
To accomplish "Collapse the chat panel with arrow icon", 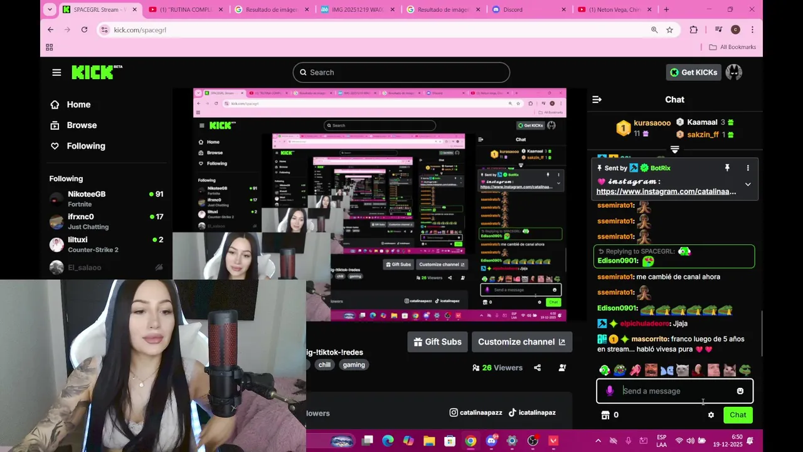I will click(x=597, y=100).
